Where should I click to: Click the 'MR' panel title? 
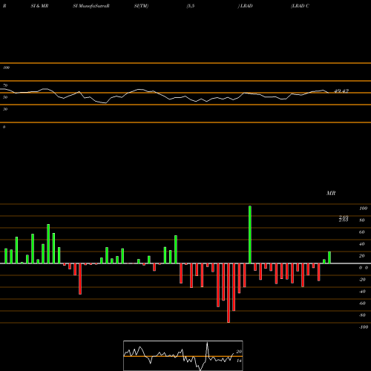(x=331, y=193)
